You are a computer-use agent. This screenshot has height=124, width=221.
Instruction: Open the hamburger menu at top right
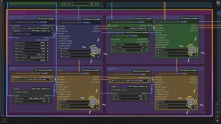click(x=218, y=3)
